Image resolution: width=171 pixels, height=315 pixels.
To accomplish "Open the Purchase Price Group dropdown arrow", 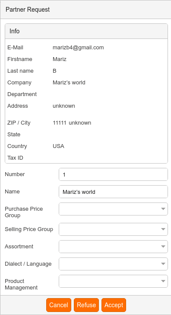I will coord(163,209).
